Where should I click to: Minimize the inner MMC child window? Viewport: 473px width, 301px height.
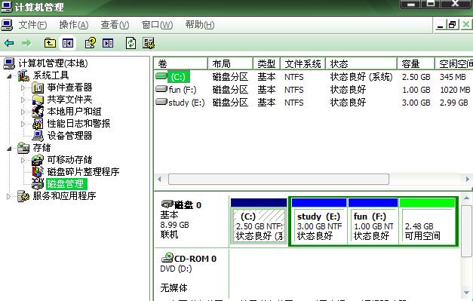click(x=441, y=24)
